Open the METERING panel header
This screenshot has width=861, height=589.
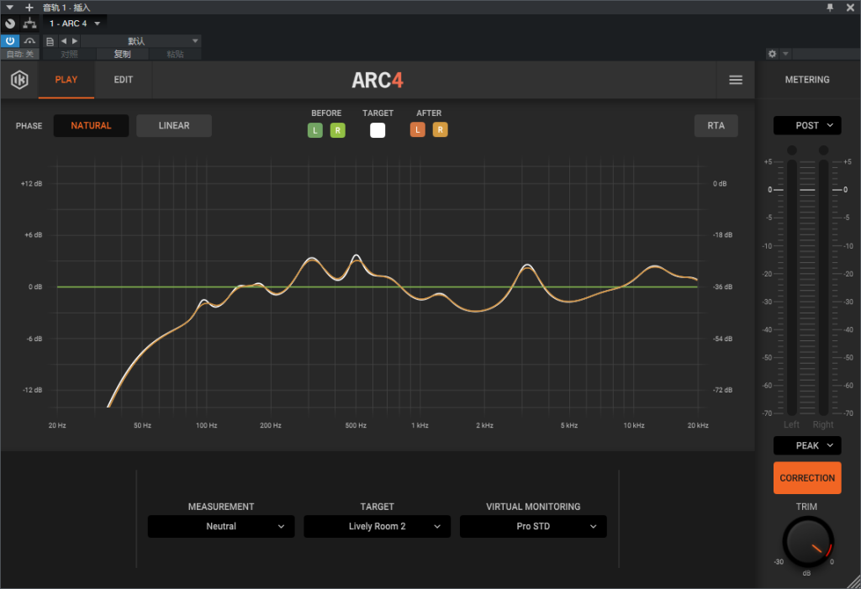[806, 80]
